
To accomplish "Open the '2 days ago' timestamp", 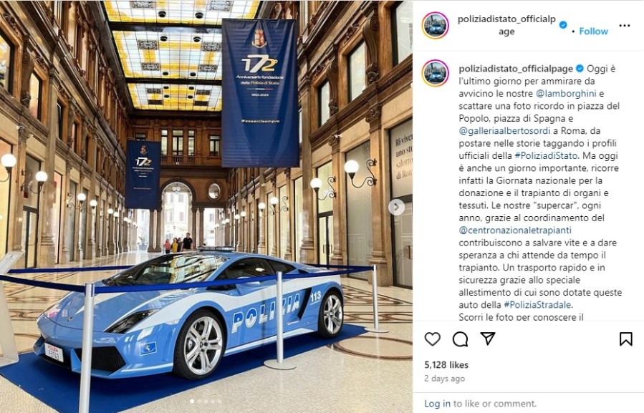I will click(x=444, y=379).
